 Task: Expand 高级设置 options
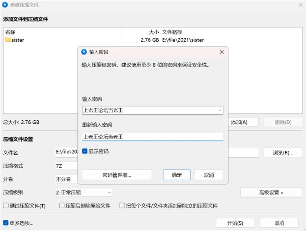(272, 193)
